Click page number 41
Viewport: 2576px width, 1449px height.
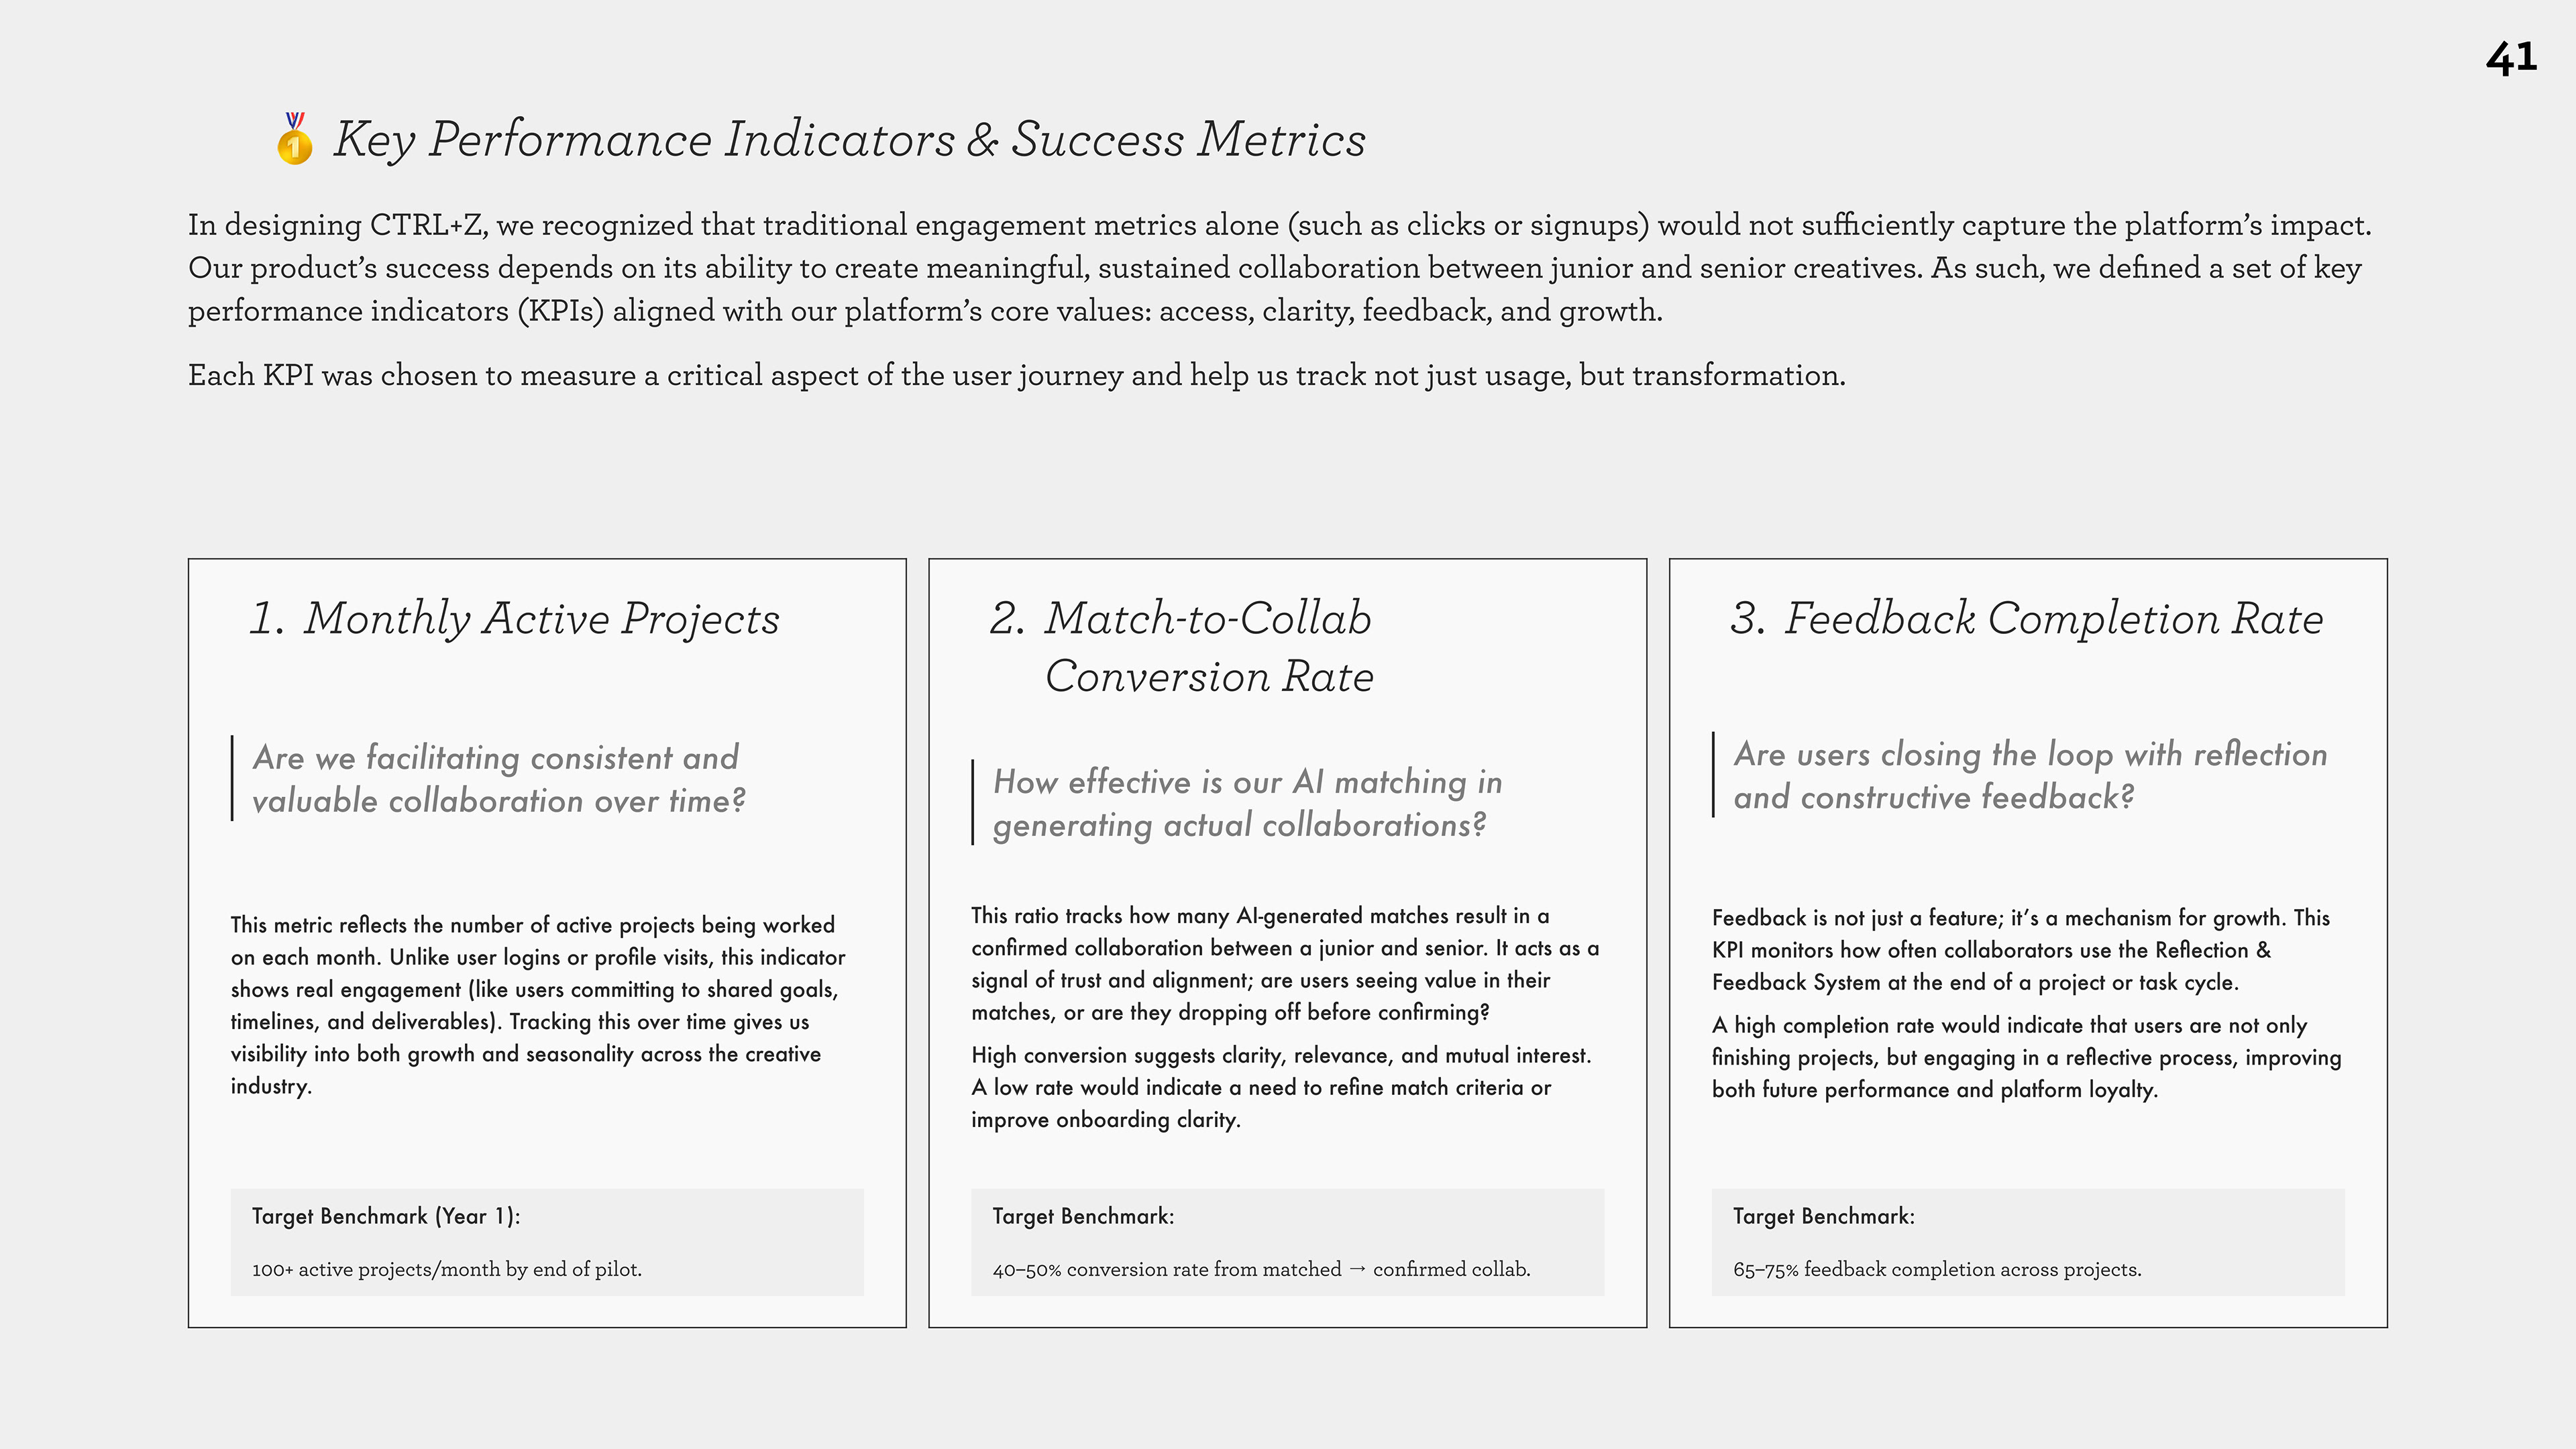[2510, 59]
